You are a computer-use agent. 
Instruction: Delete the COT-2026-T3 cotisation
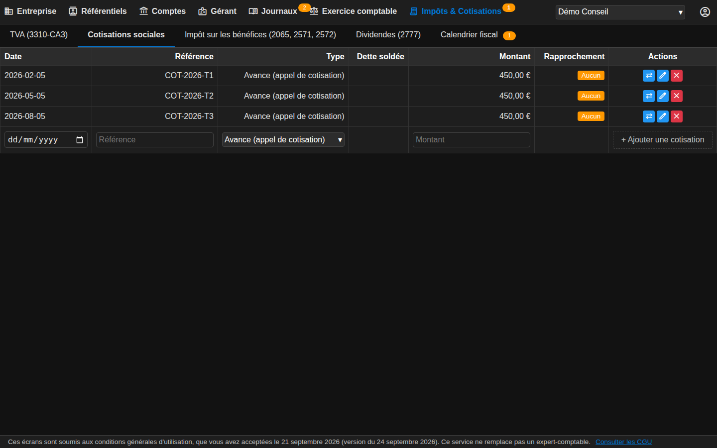pyautogui.click(x=677, y=116)
